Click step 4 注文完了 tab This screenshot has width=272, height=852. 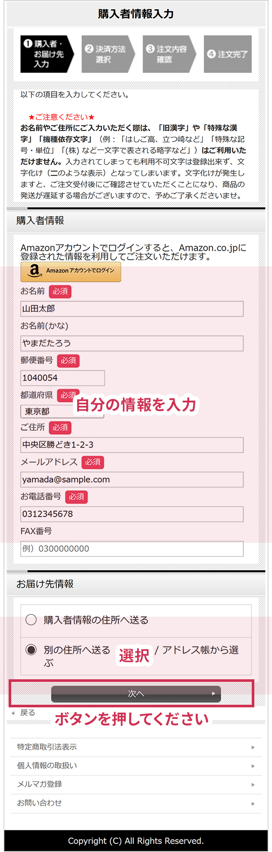tap(228, 54)
